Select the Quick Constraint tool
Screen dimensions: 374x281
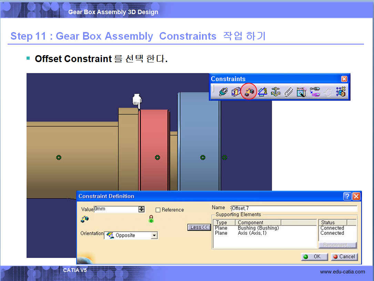pos(301,92)
